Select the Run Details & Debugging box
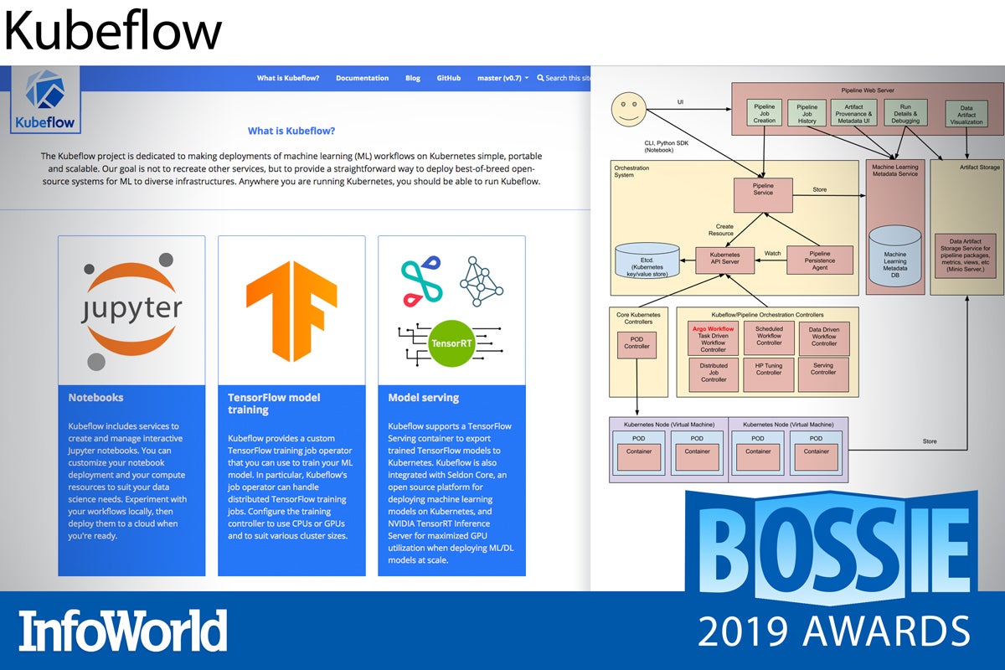The height and width of the screenshot is (670, 1005). tap(905, 114)
